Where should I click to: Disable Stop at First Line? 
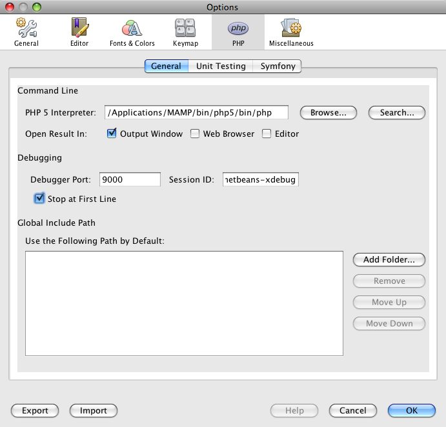(x=40, y=199)
